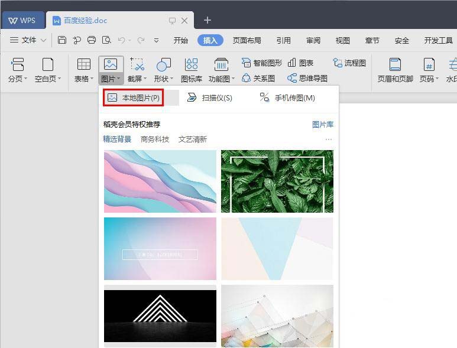
Task: Click the Save icon in quick toolbar
Action: pyautogui.click(x=62, y=40)
